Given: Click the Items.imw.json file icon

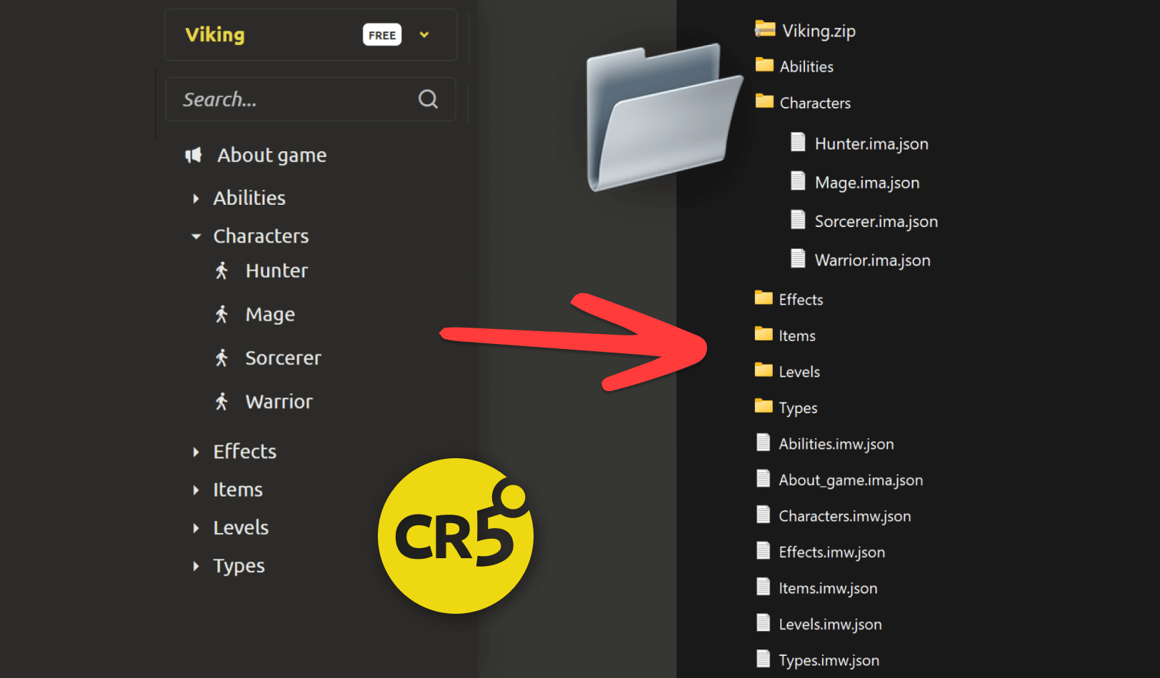Looking at the screenshot, I should [764, 587].
